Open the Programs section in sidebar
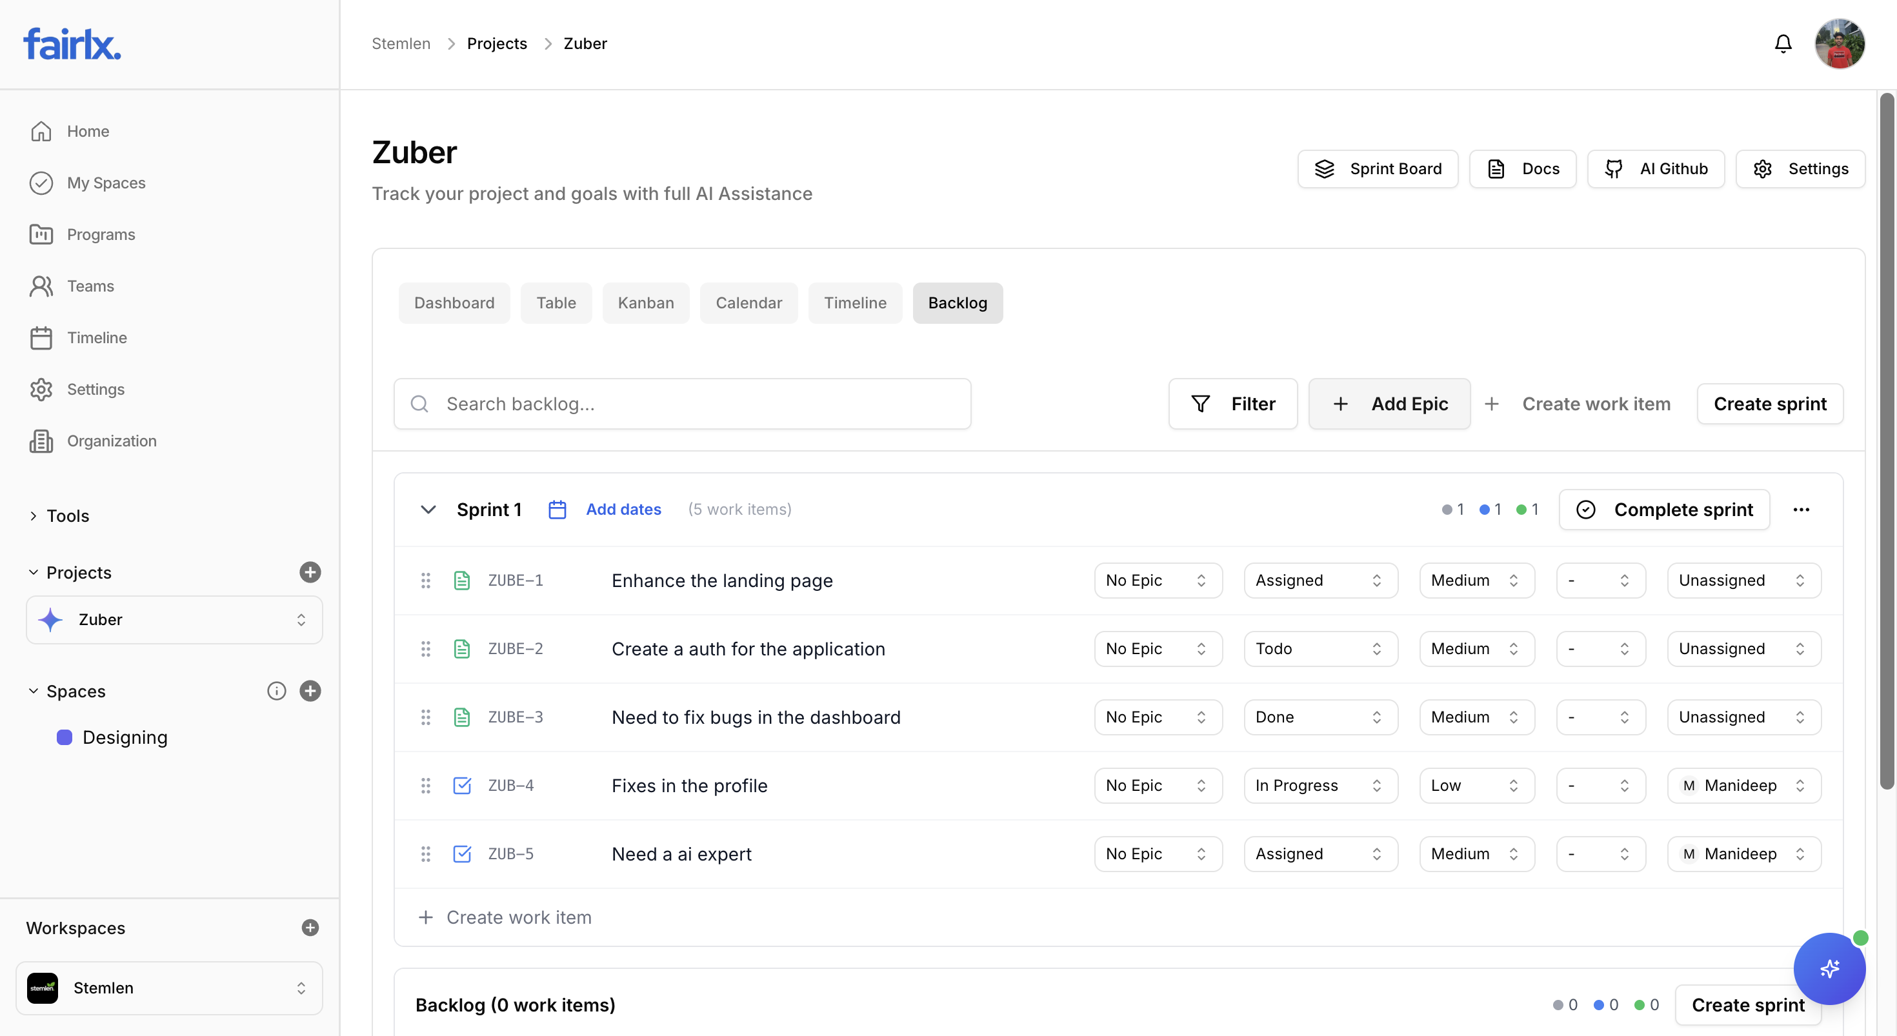1897x1036 pixels. [101, 234]
